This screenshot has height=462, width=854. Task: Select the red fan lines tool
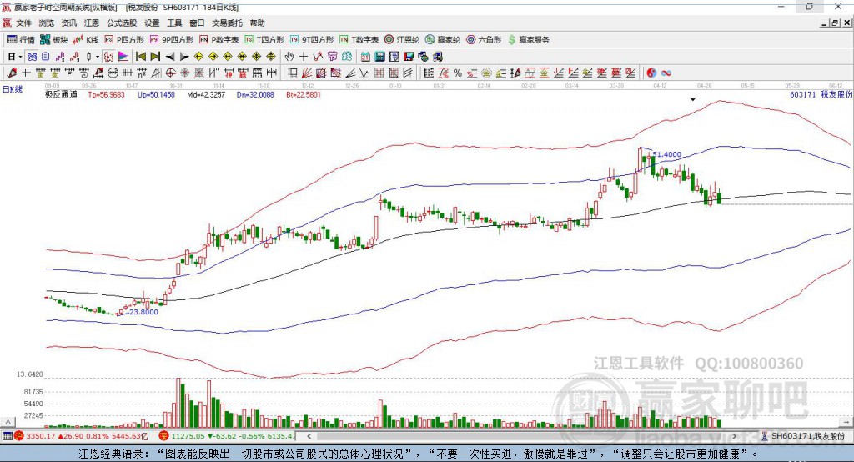click(307, 73)
